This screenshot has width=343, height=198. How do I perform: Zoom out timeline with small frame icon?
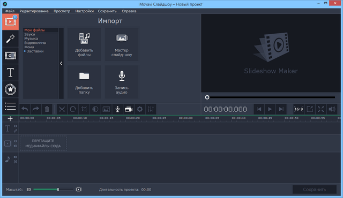(28, 189)
